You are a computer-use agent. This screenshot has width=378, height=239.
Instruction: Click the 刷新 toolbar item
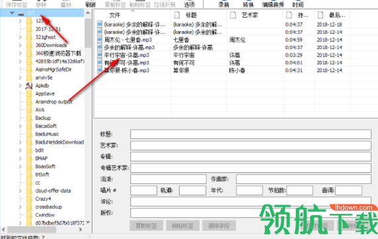tap(91, 5)
